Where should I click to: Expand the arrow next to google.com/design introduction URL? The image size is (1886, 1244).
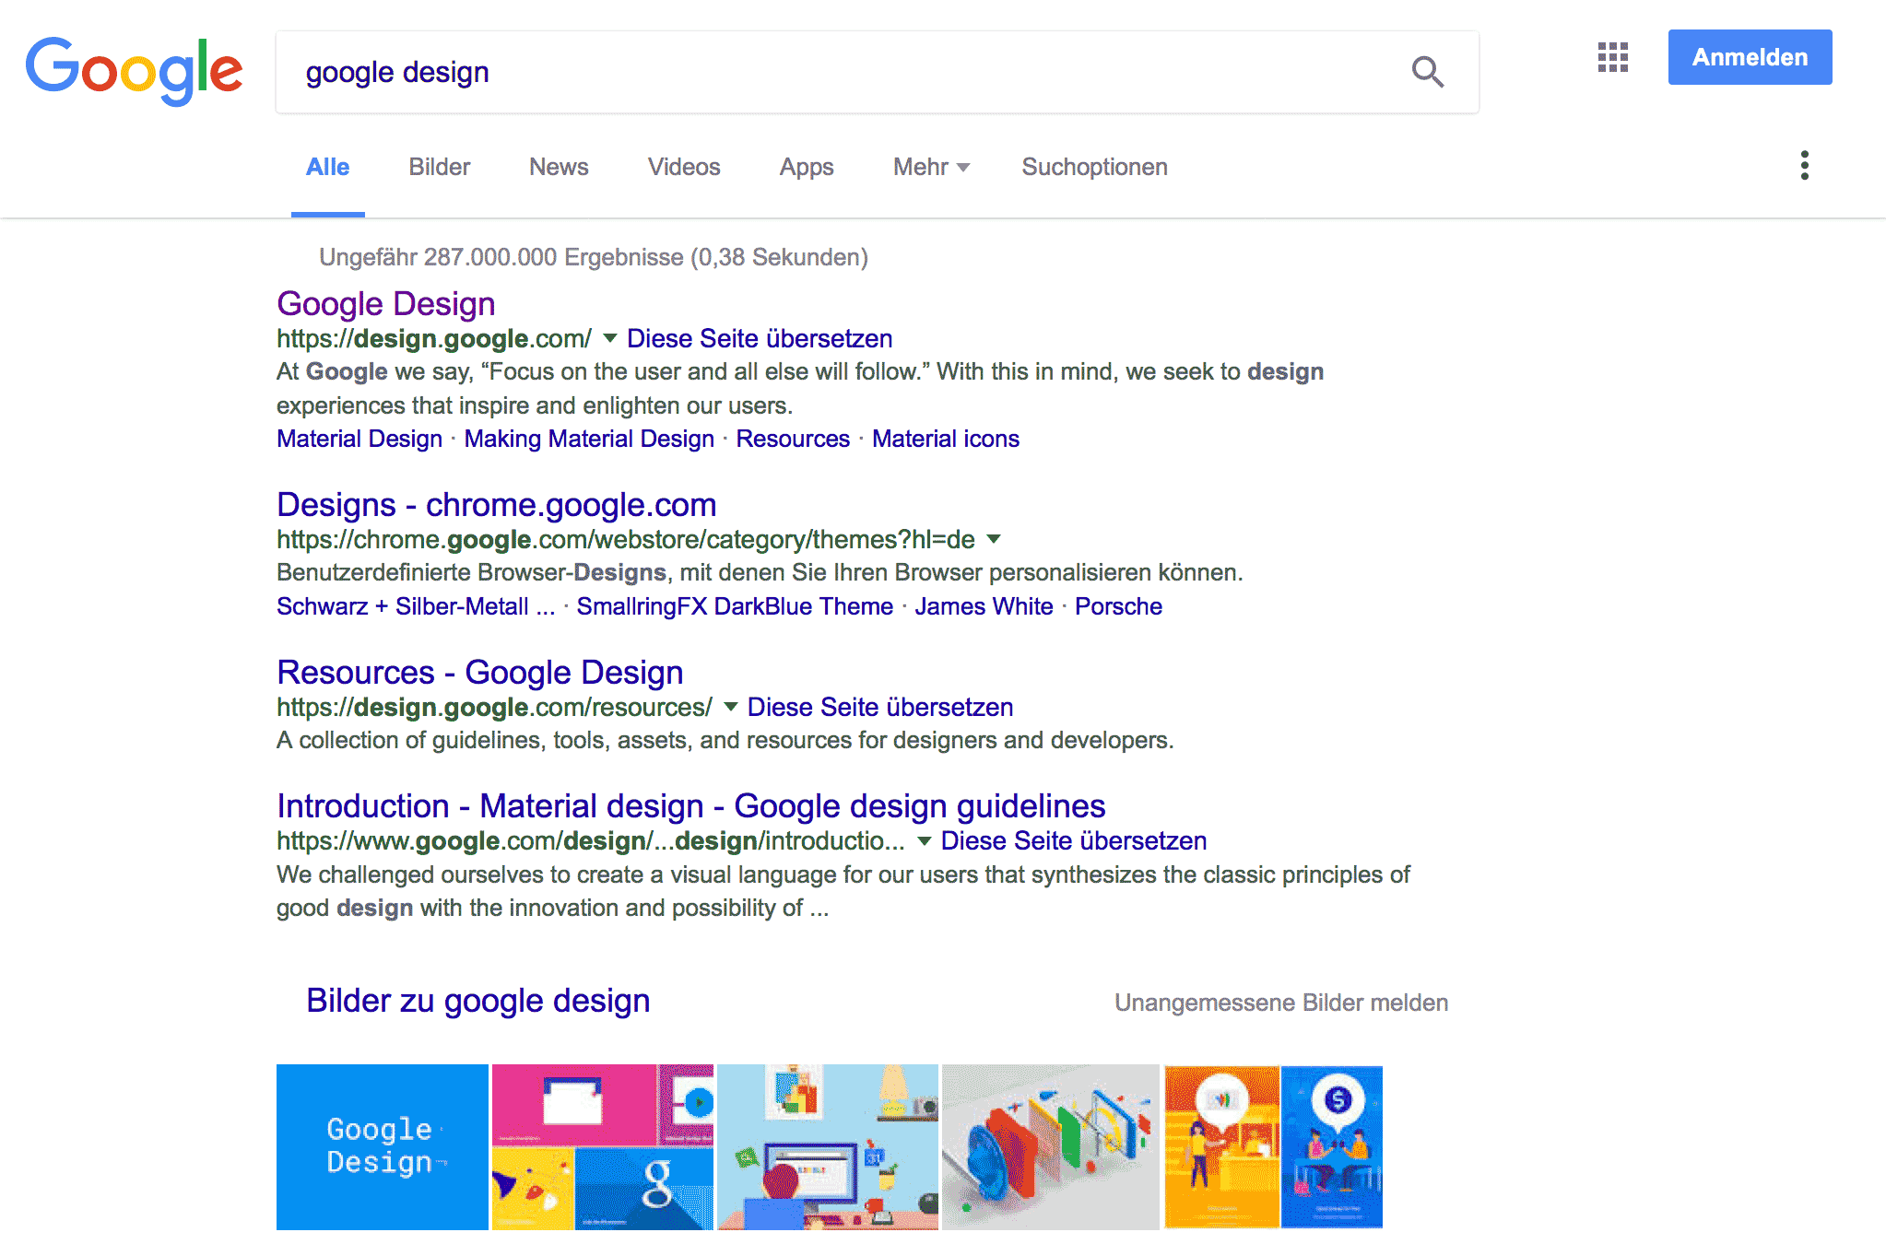[924, 840]
